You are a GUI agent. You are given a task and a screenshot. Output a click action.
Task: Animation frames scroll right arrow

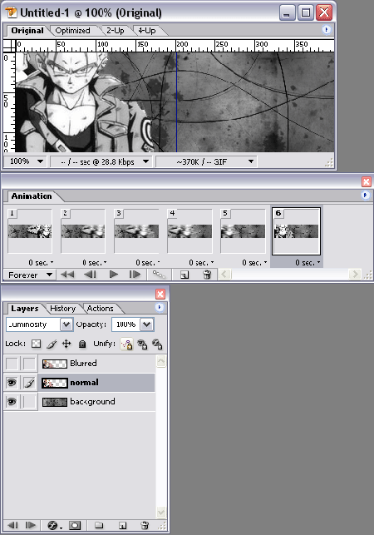pos(355,274)
